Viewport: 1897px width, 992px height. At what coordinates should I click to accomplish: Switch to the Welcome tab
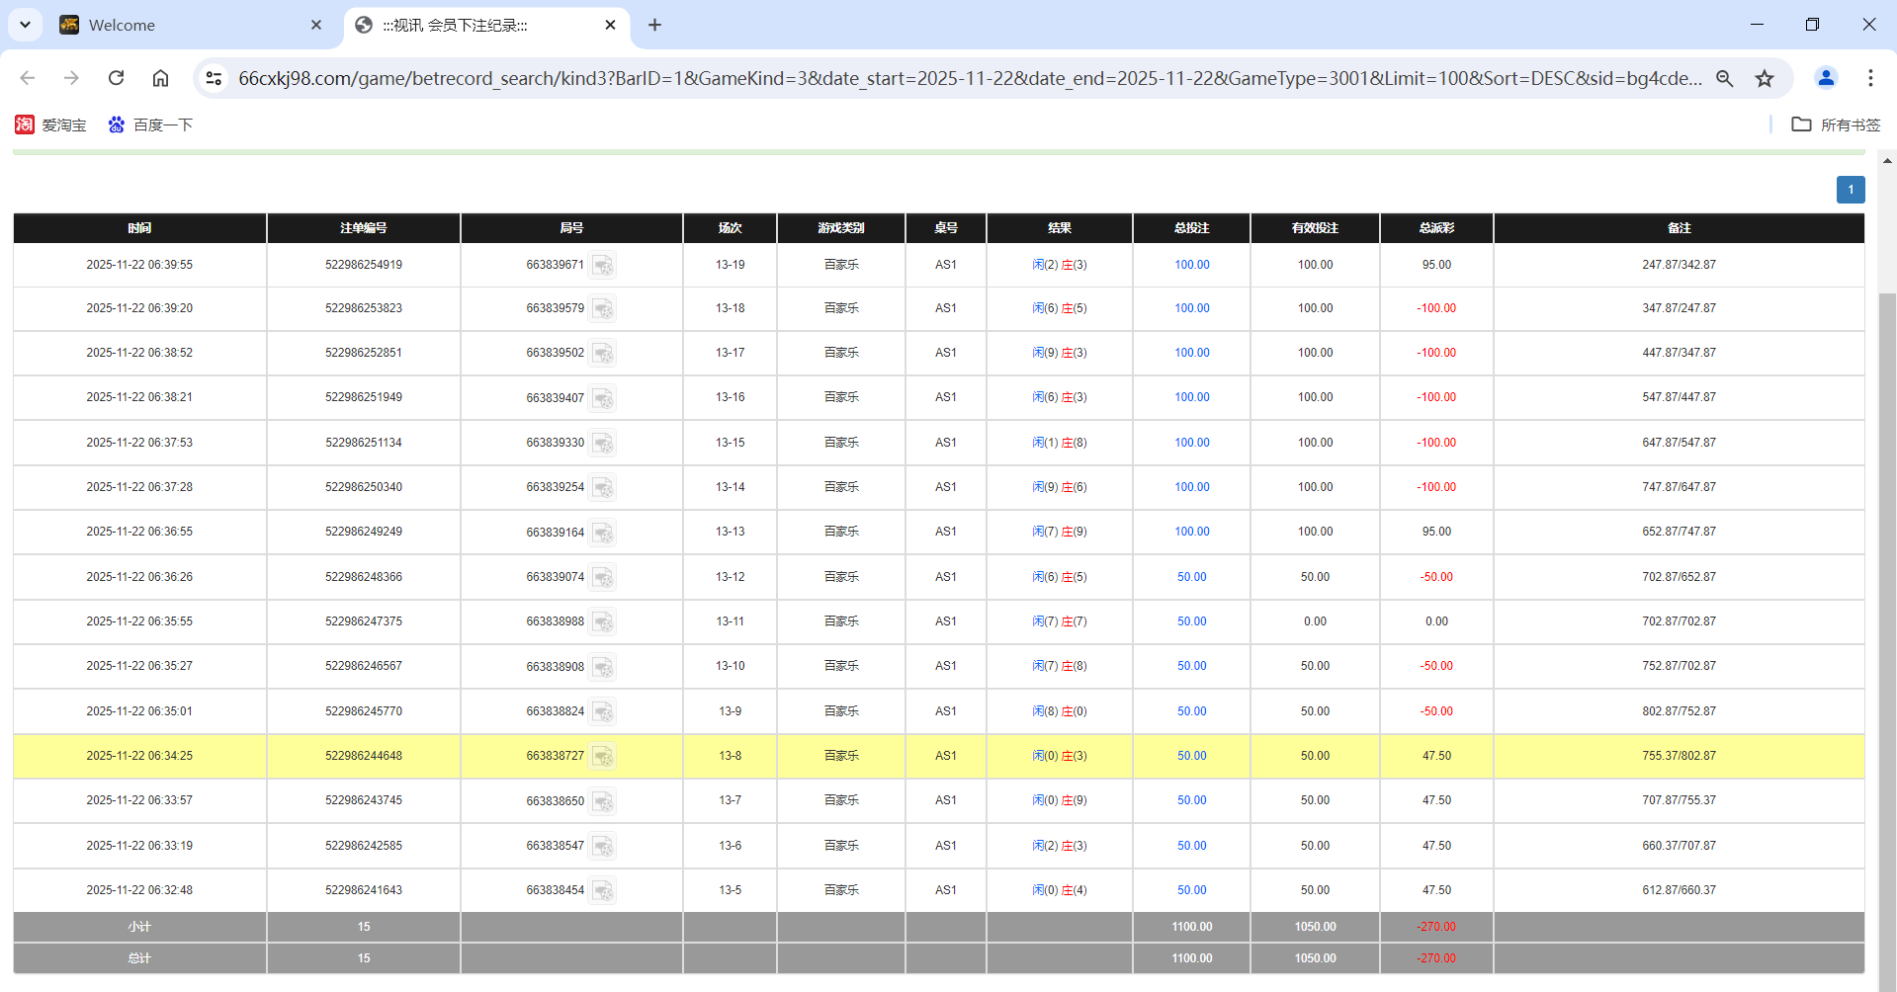(x=188, y=25)
